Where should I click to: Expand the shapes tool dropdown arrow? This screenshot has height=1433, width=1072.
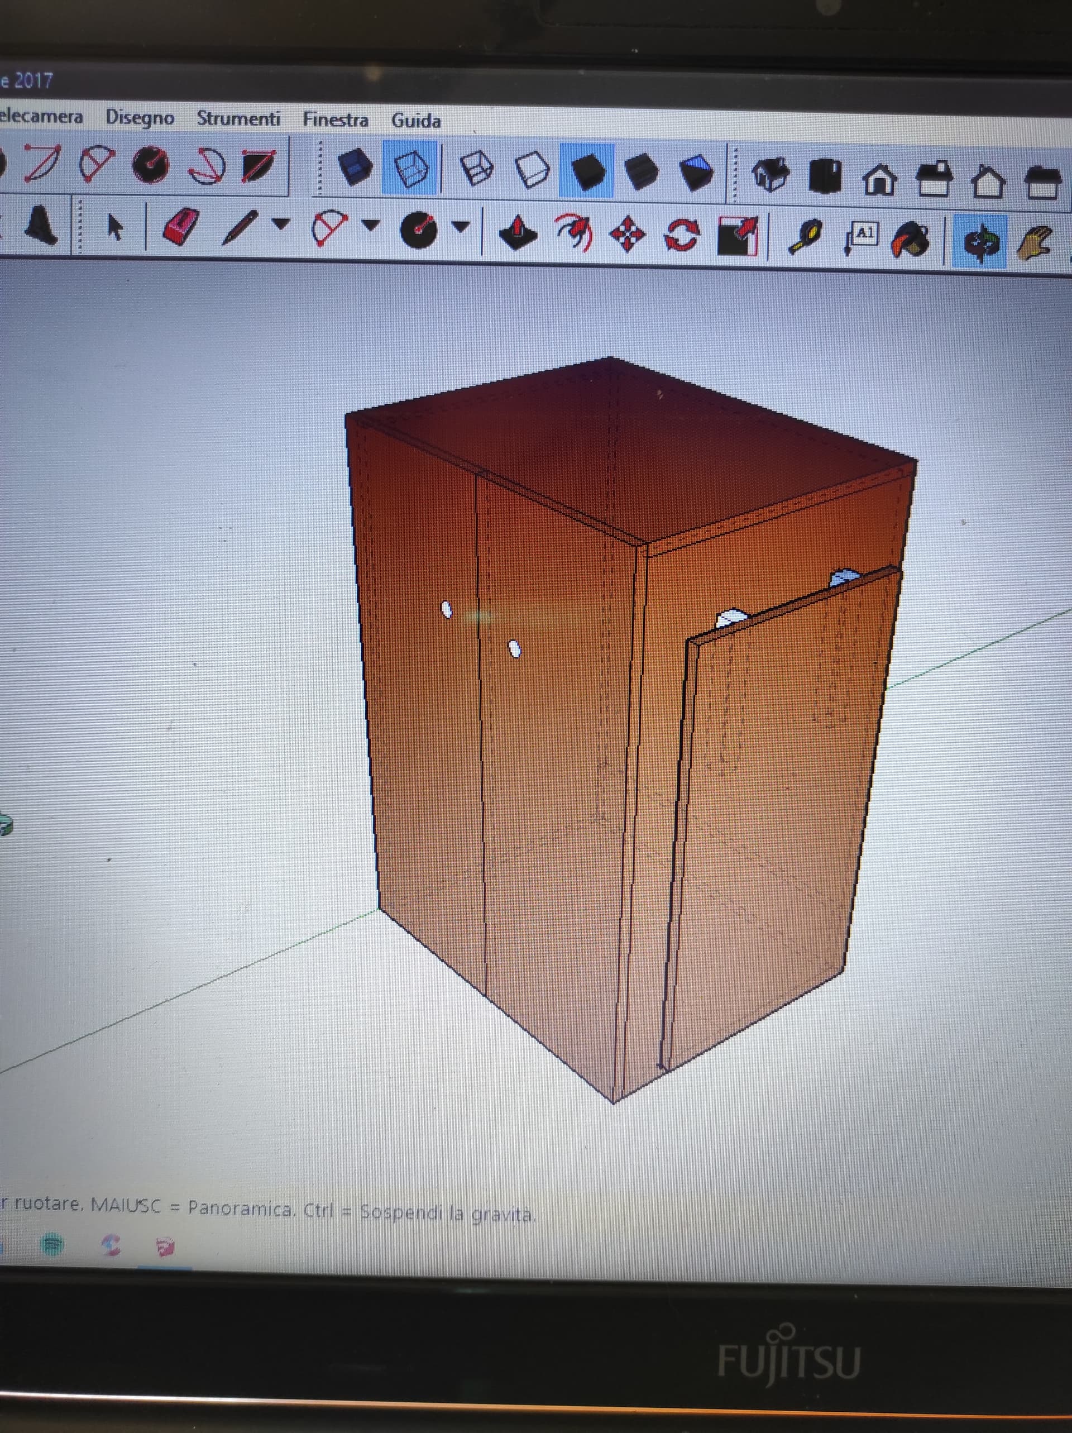pos(461,227)
